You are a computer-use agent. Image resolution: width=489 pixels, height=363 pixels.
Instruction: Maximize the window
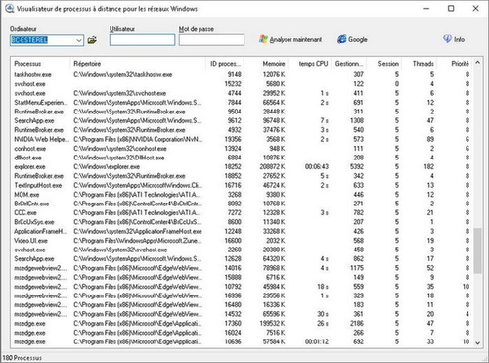coord(451,9)
